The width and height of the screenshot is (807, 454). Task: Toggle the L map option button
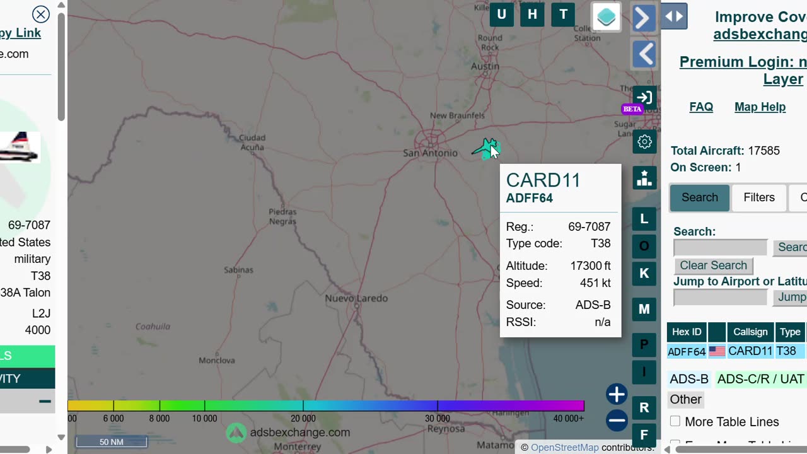click(x=644, y=219)
